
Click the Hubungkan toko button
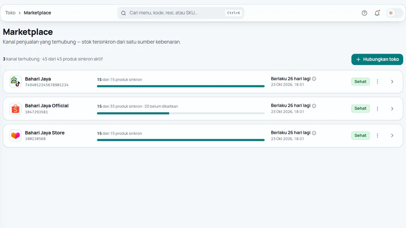pos(377,59)
